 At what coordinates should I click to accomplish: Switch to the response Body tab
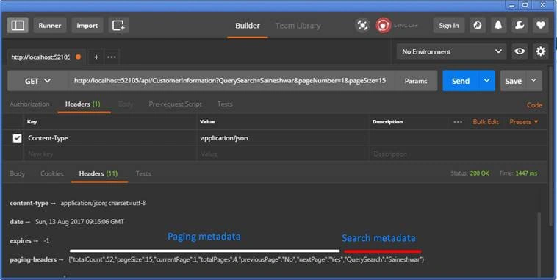pos(18,173)
